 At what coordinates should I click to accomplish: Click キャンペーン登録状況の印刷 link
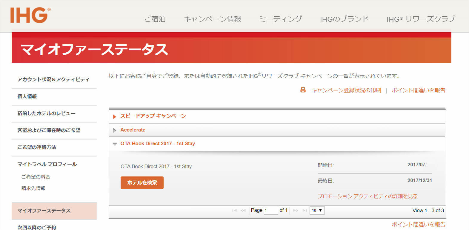tap(346, 90)
